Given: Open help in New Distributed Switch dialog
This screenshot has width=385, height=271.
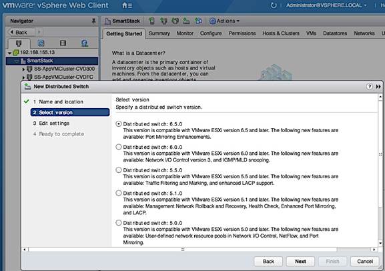Looking at the screenshot, I should coord(369,87).
